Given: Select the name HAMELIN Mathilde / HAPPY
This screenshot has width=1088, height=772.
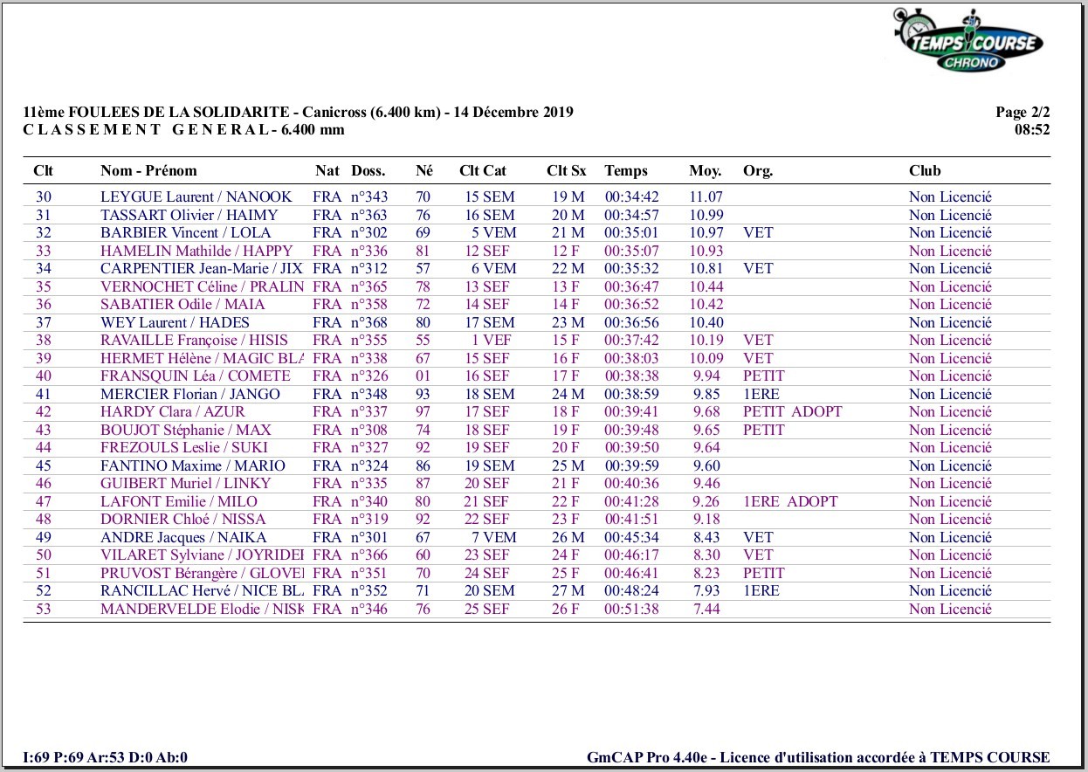Looking at the screenshot, I should pos(196,251).
